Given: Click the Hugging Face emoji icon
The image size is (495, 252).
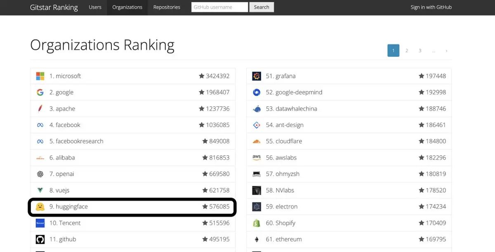Looking at the screenshot, I should coord(40,207).
